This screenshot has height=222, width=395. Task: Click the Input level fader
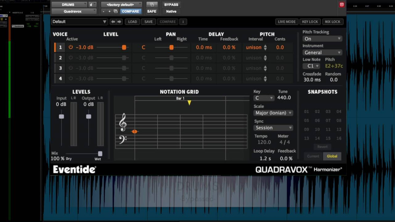pos(61,117)
